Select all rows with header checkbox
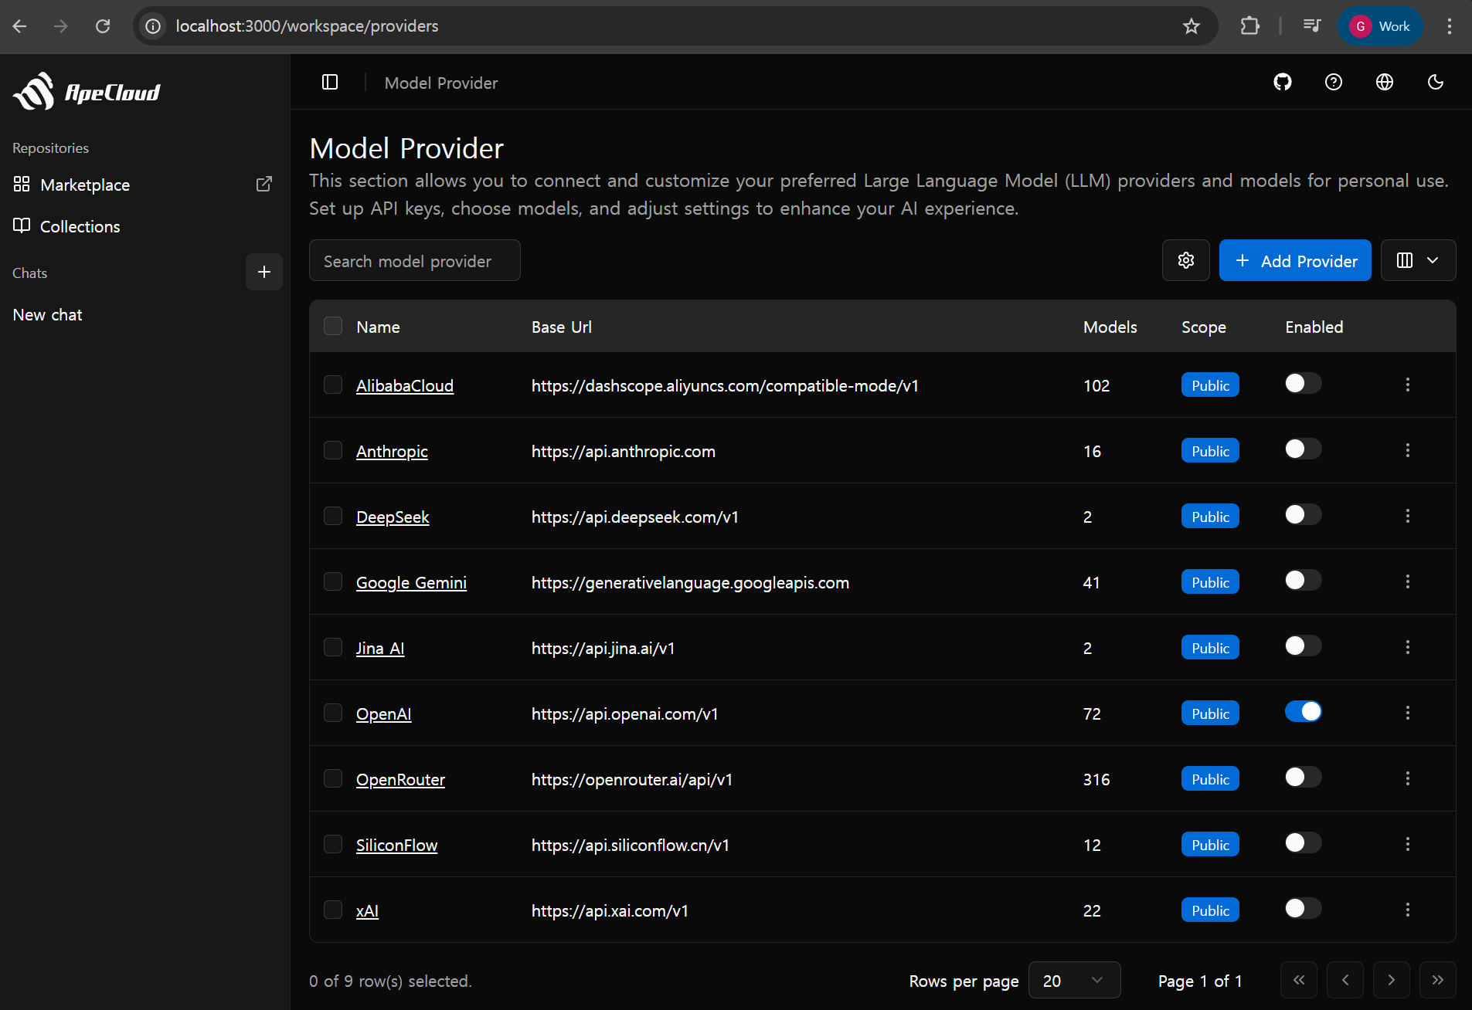 tap(333, 326)
